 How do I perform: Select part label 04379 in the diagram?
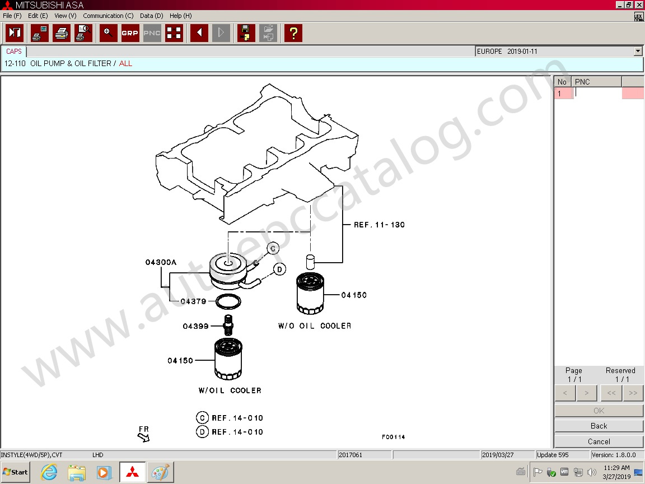pos(193,301)
